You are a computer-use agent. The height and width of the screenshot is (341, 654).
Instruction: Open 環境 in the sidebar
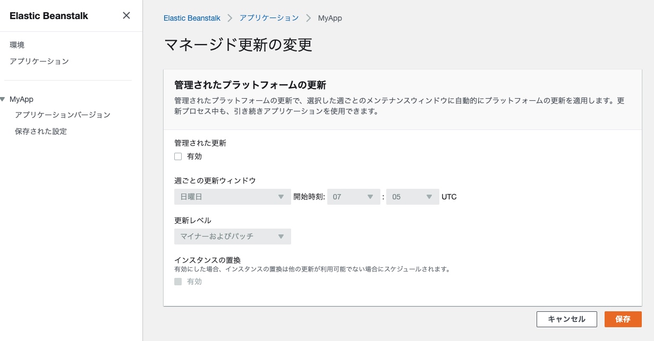[17, 45]
